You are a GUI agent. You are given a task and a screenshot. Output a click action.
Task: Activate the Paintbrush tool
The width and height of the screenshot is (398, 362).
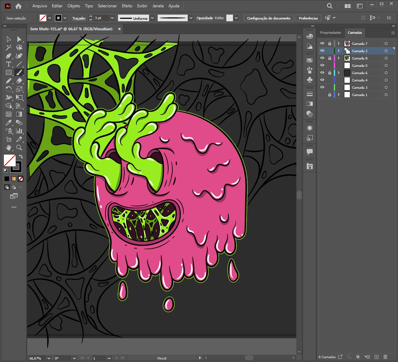coord(19,72)
